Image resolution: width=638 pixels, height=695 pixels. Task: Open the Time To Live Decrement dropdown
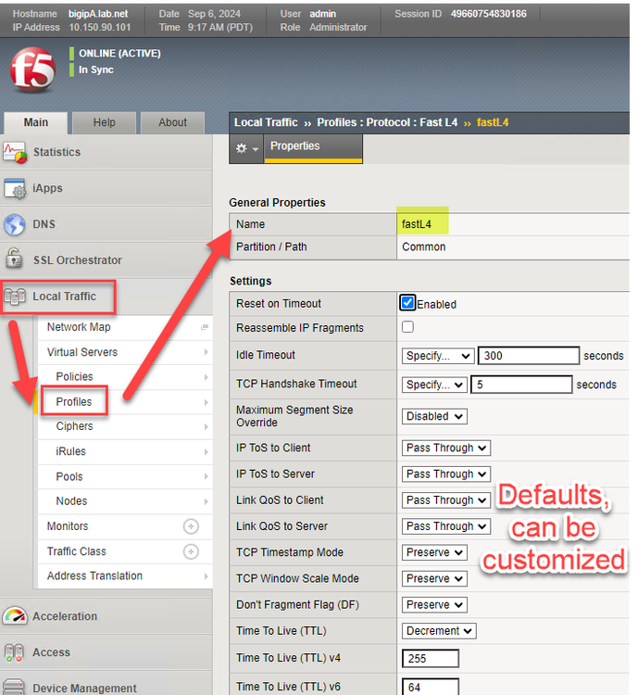point(439,631)
